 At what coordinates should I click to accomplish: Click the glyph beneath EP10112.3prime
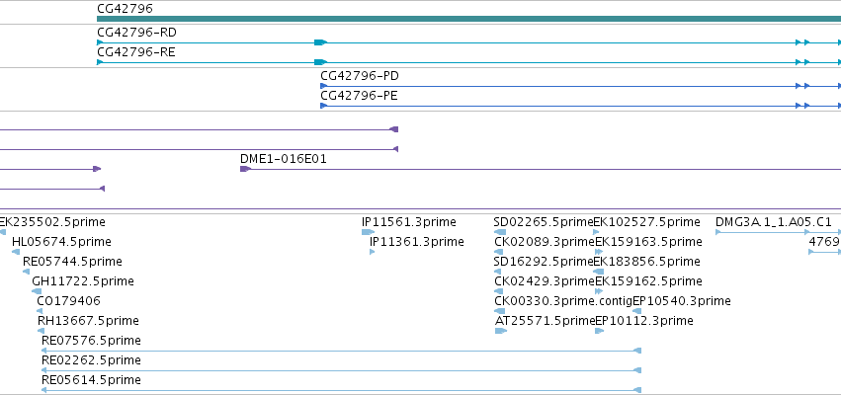(x=599, y=331)
